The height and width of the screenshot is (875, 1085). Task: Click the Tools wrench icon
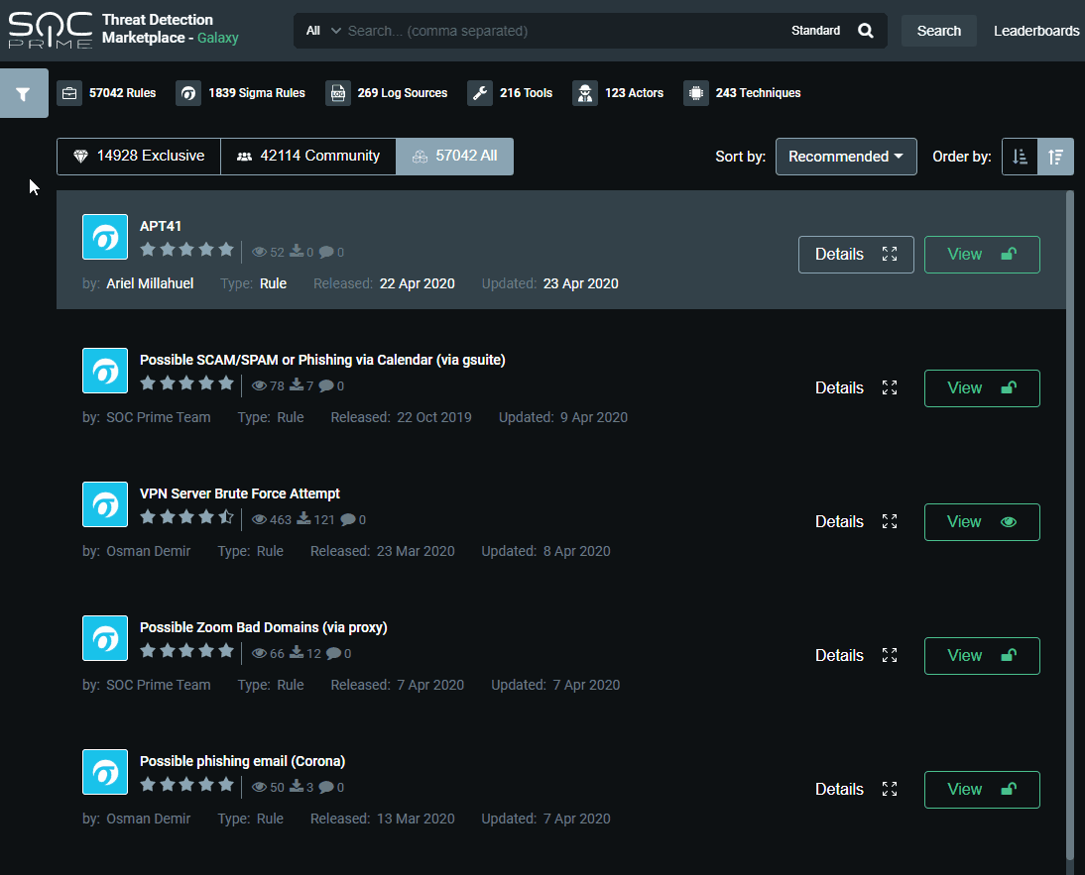[x=480, y=93]
